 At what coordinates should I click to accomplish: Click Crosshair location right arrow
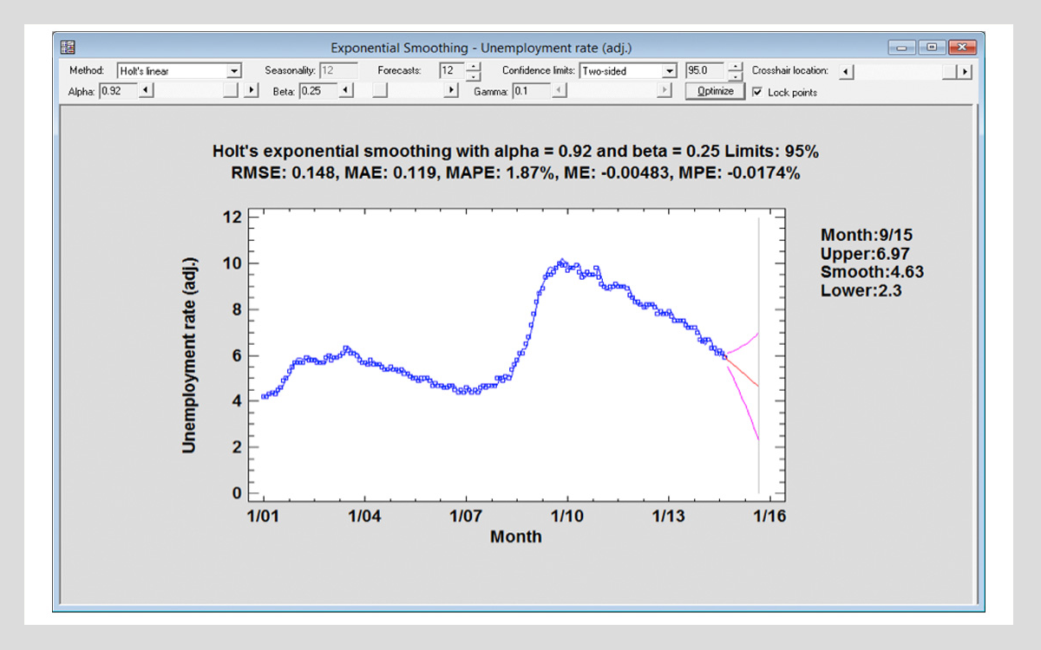[963, 72]
